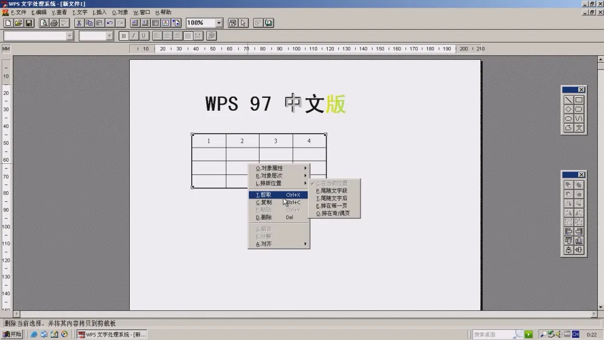Open the 100% zoom dropdown arrow
This screenshot has height=340, width=604.
pos(219,23)
